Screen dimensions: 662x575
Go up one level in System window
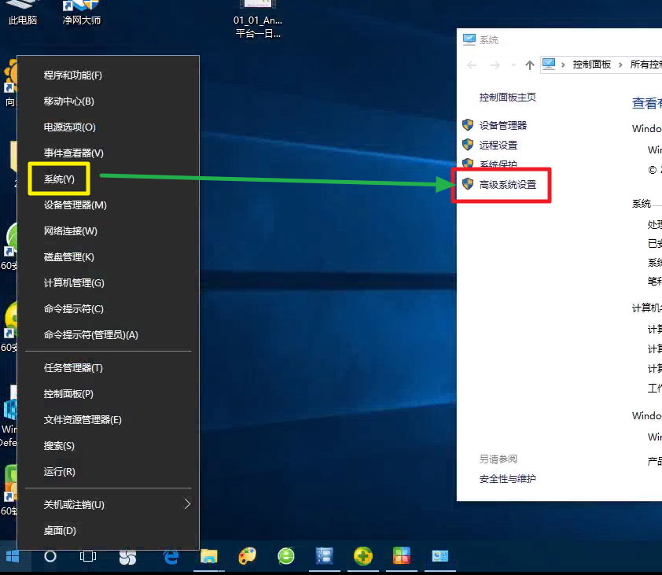[x=530, y=65]
